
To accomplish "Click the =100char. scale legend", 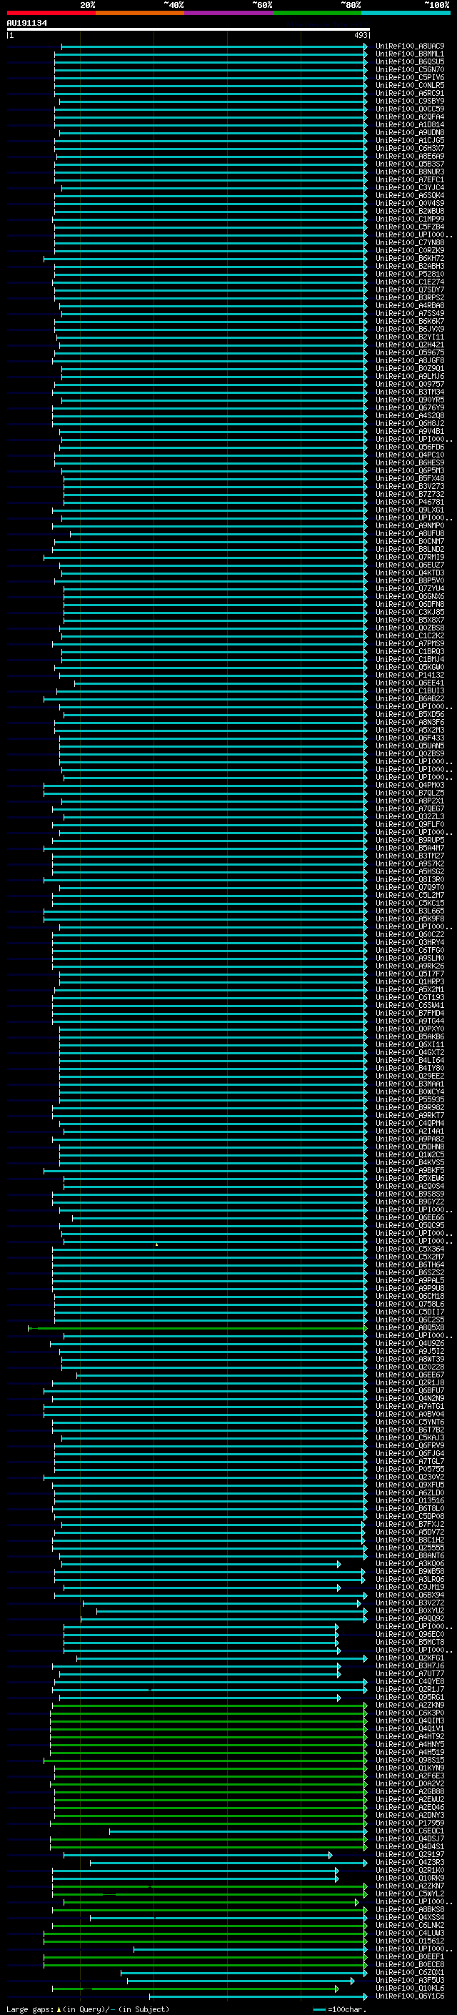I will tap(340, 2009).
